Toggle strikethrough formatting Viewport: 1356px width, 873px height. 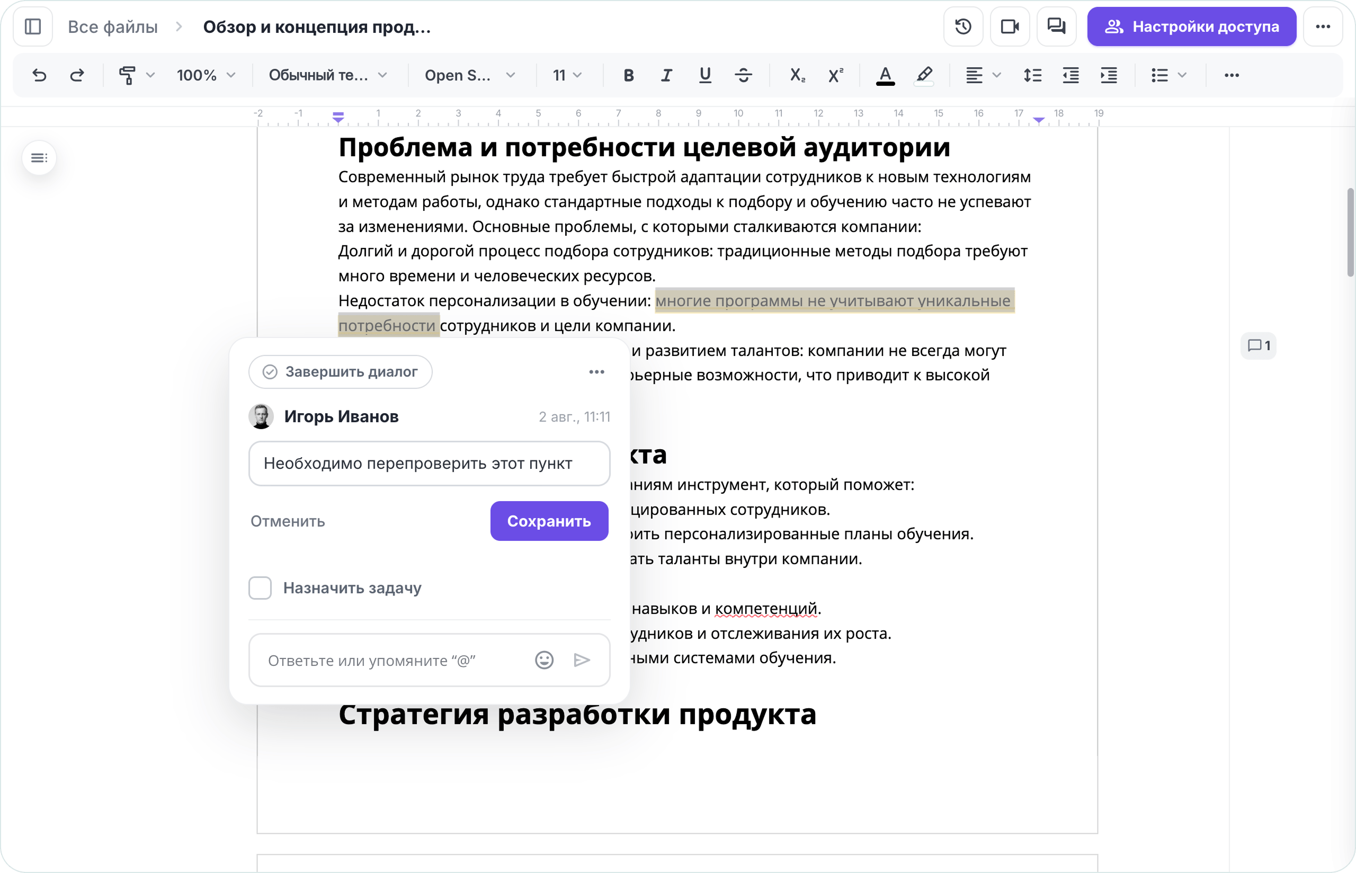[743, 75]
